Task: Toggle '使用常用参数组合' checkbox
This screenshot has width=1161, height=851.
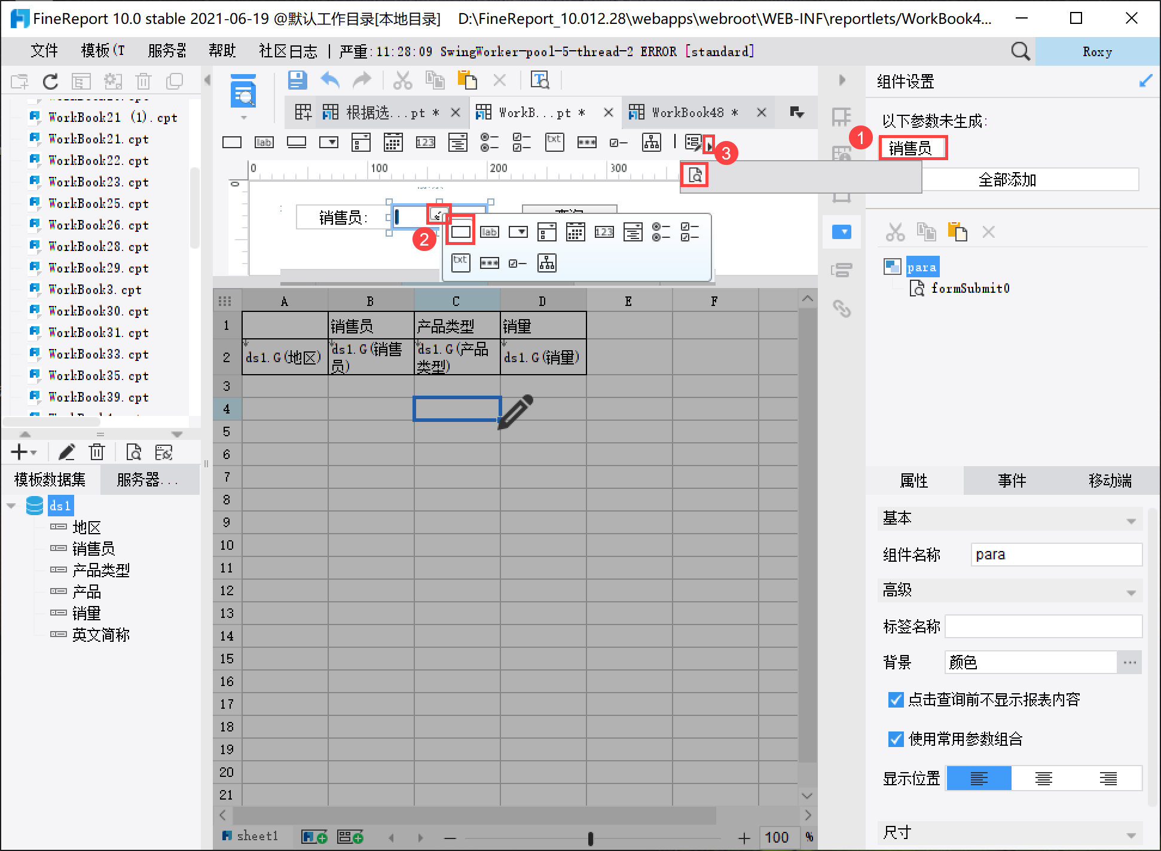Action: click(896, 739)
